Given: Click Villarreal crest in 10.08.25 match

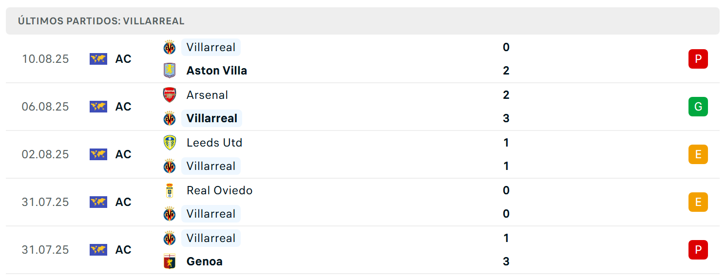Looking at the screenshot, I should click(x=169, y=47).
